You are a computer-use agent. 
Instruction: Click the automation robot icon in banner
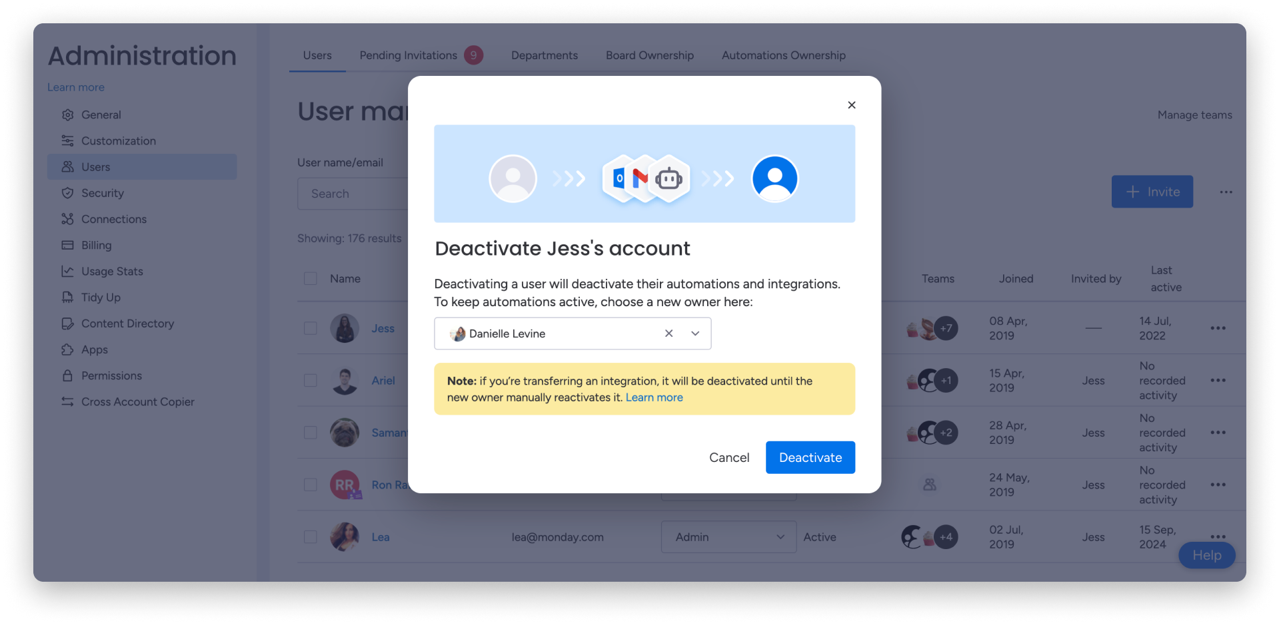pyautogui.click(x=668, y=178)
